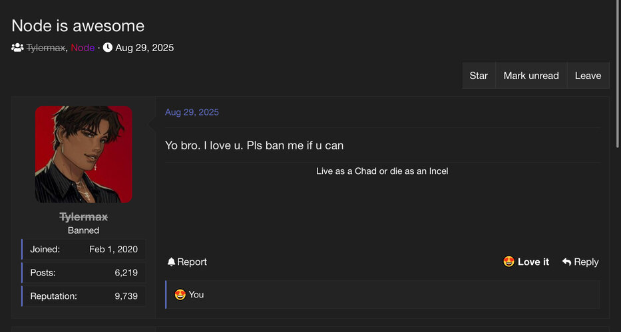
Task: Click the You reaction entry
Action: click(x=189, y=294)
